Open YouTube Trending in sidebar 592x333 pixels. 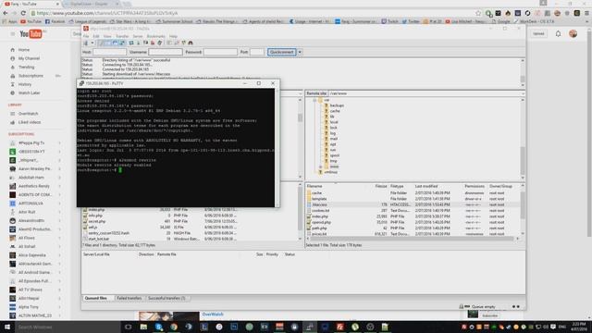pyautogui.click(x=27, y=67)
